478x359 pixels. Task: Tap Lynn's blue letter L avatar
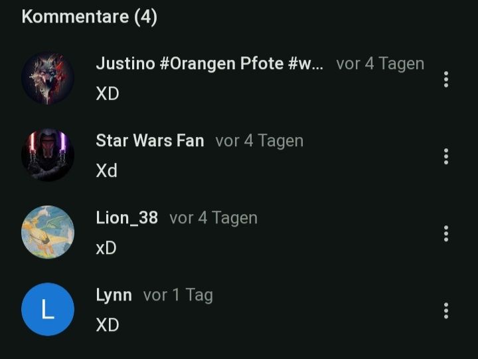coord(48,309)
